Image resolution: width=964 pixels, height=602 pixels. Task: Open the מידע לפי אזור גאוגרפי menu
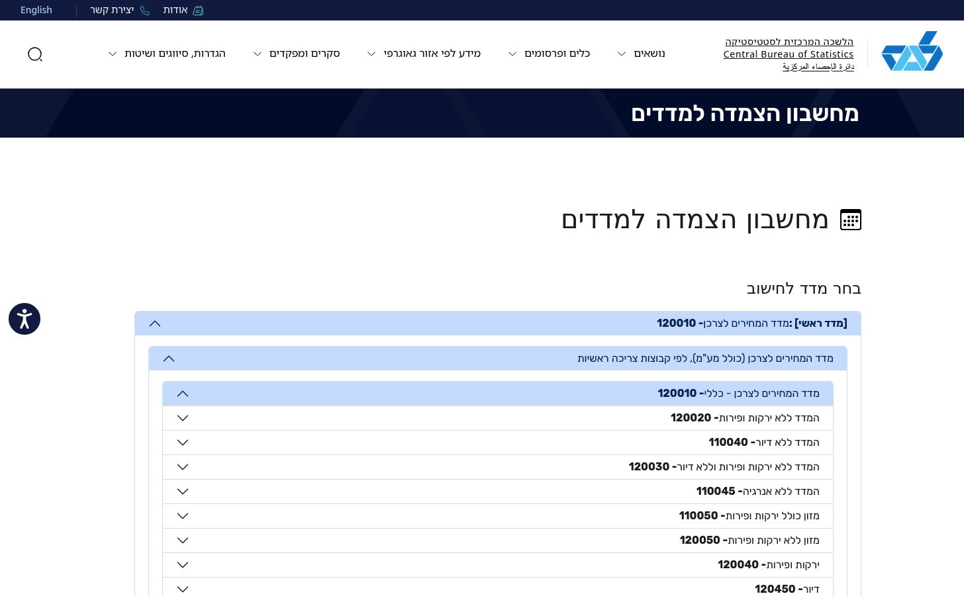point(424,54)
